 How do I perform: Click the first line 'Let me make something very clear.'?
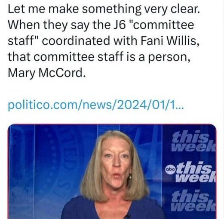(104, 9)
